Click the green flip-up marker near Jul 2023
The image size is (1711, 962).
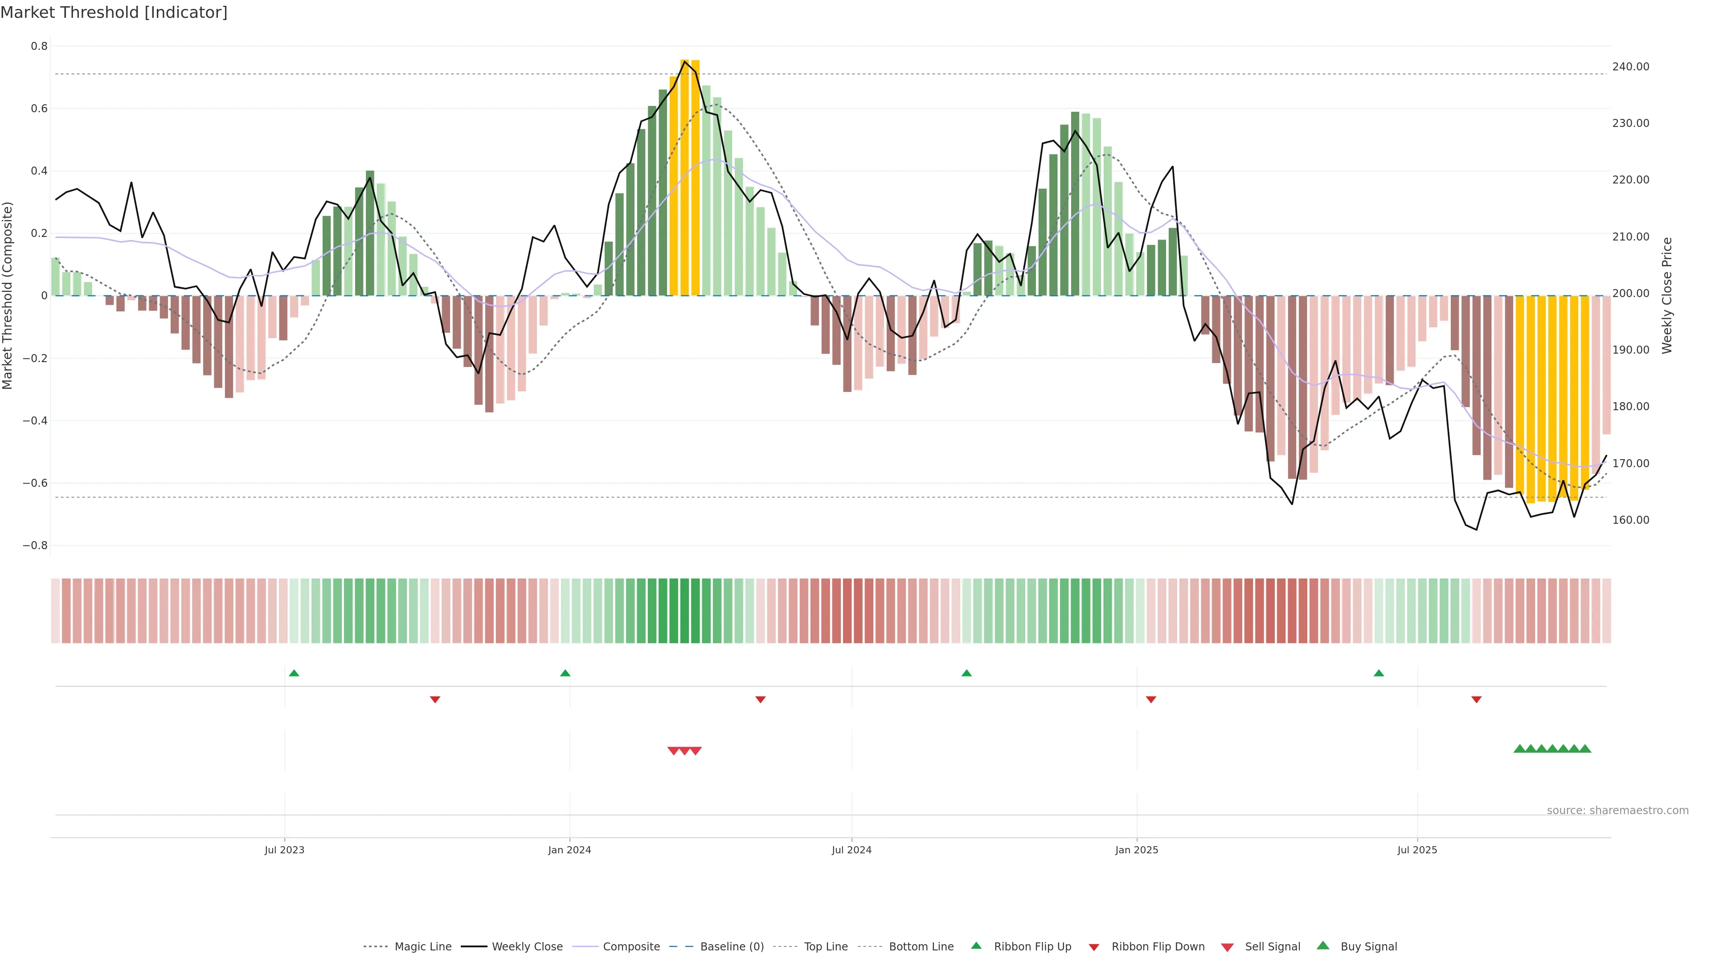[x=294, y=673]
